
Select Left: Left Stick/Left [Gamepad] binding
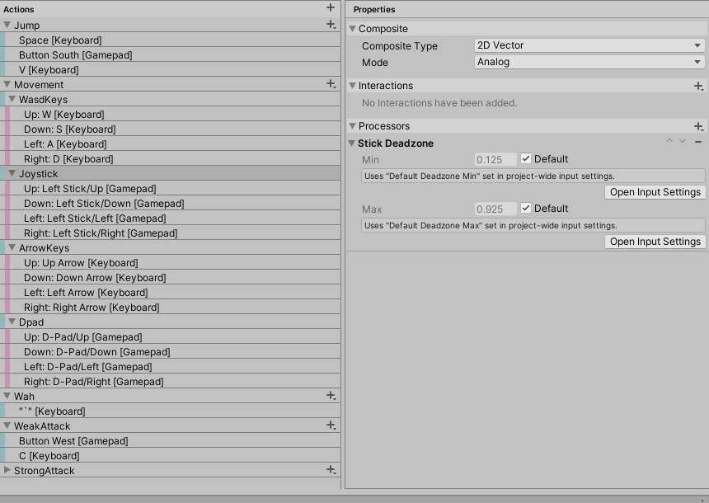(171, 218)
